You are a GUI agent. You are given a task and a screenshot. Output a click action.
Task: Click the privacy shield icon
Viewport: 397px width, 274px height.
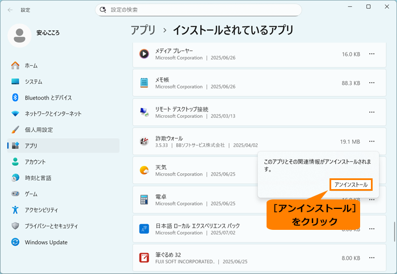click(x=15, y=226)
